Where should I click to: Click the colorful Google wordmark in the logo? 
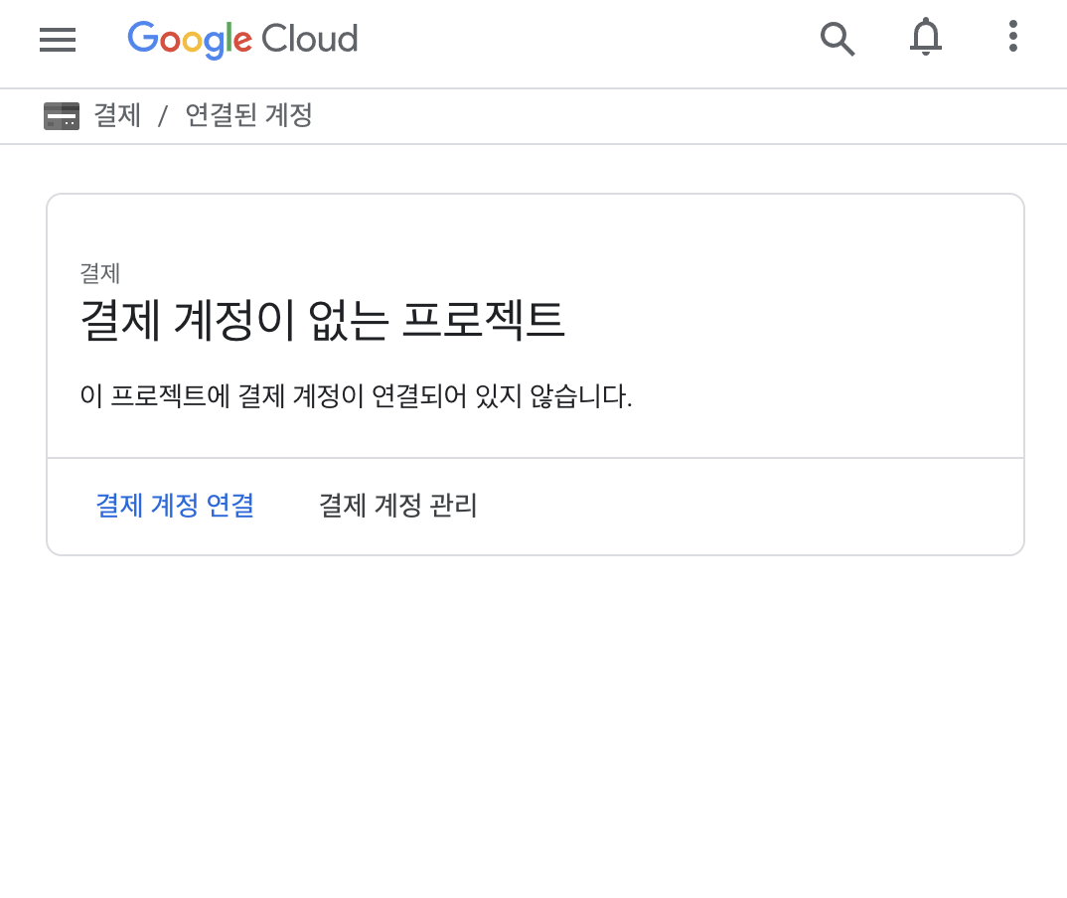coord(190,39)
